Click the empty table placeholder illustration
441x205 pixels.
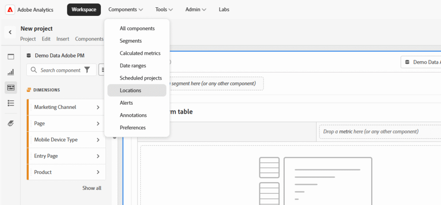coord(315,181)
